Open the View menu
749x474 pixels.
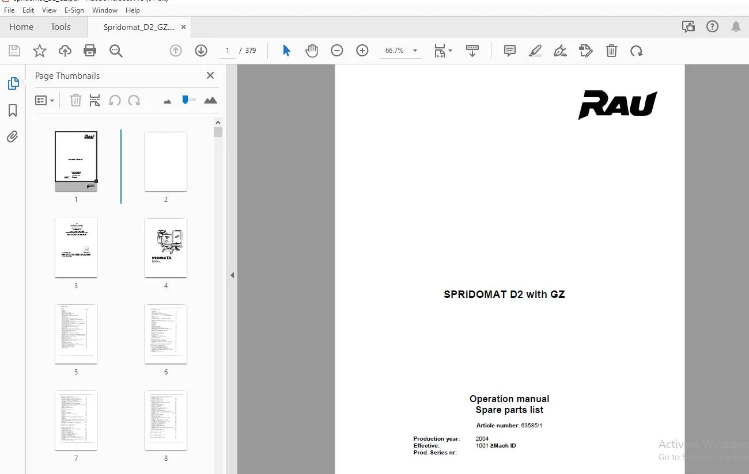click(50, 10)
